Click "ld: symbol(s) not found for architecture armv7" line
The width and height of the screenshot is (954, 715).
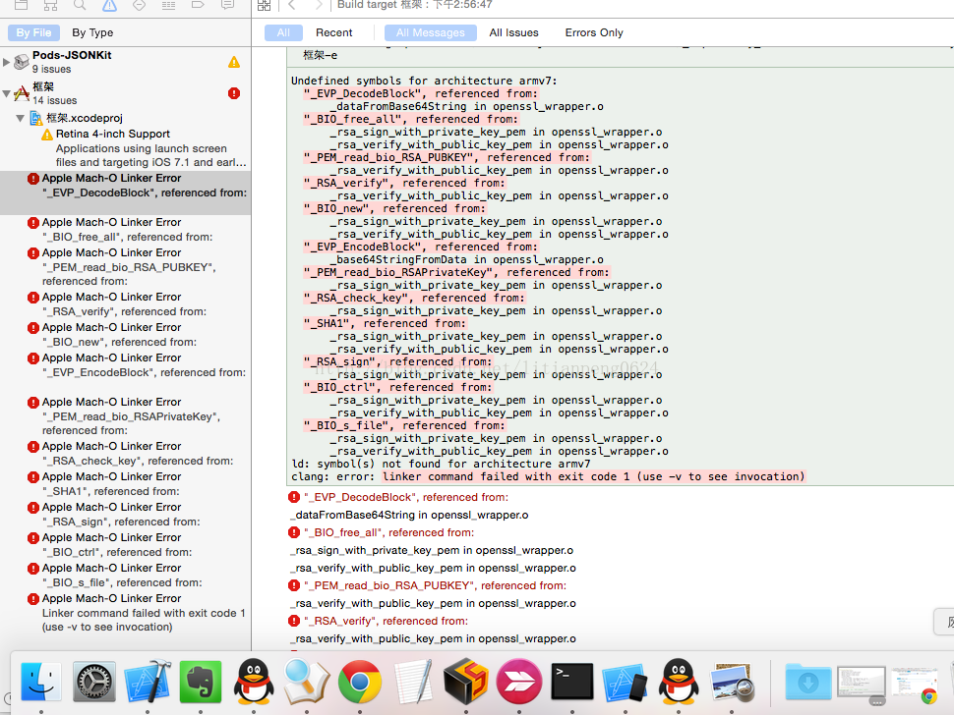click(x=441, y=464)
